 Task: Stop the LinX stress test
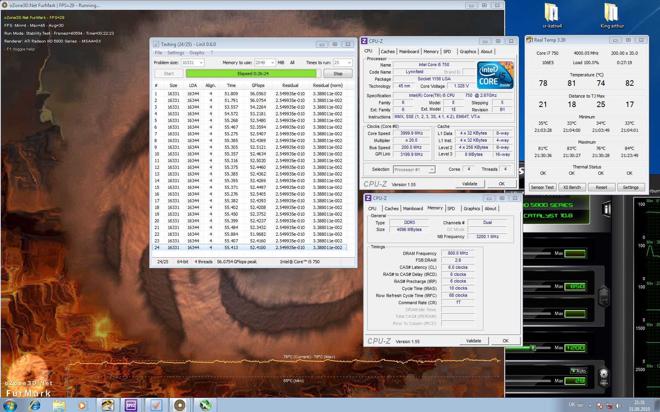tap(338, 74)
